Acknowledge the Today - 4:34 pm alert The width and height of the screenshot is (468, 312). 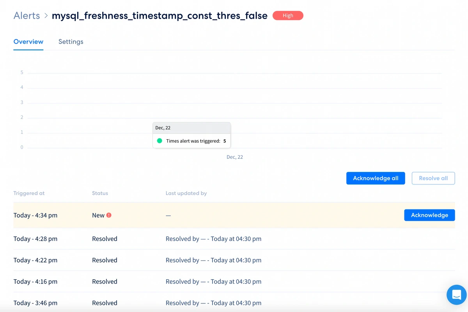(x=429, y=215)
